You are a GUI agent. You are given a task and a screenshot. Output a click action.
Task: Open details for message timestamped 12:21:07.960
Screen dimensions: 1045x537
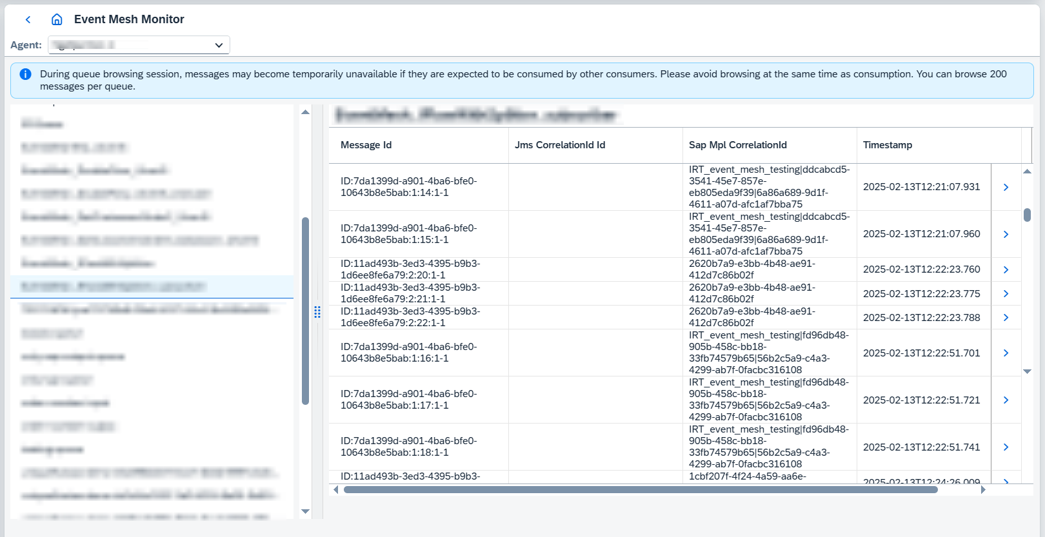click(1006, 234)
